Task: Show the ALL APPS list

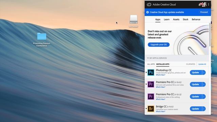Action: (151, 64)
